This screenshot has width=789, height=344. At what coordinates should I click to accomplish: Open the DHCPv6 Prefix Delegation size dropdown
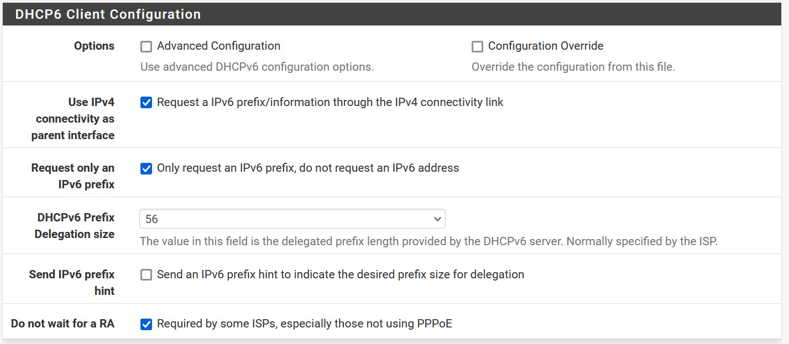[292, 219]
